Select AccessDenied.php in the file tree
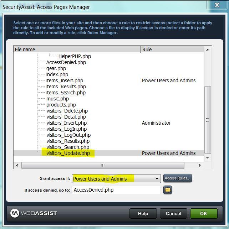The height and width of the screenshot is (229, 229). pos(66,62)
